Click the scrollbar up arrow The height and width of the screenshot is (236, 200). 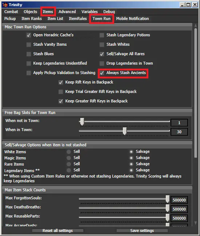tap(196, 25)
